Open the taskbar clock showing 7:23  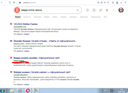point(121,91)
